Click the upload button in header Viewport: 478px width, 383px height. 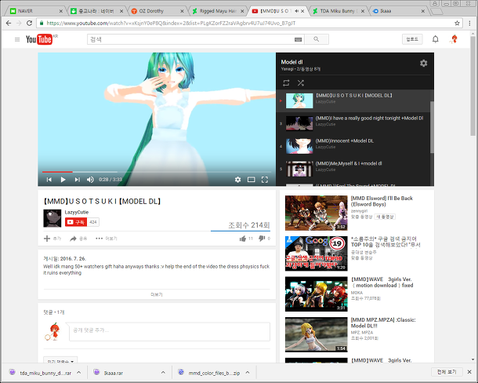pos(412,39)
